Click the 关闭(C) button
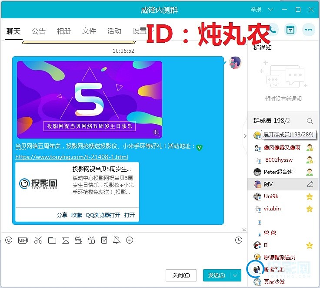 coord(181,275)
